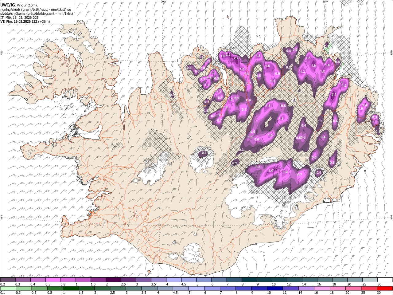The width and height of the screenshot is (393, 295).
Task: Click the snow scale swatch between 3 and 3.5
Action: (x=143, y=280)
